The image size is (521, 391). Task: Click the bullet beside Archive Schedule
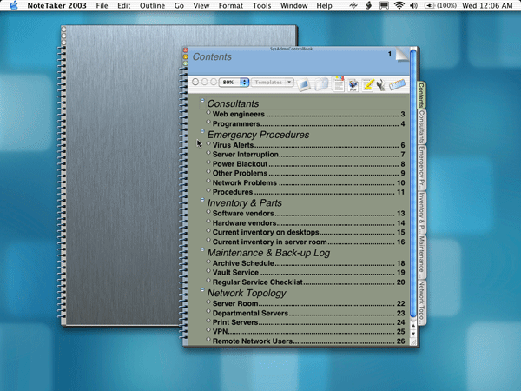point(208,262)
